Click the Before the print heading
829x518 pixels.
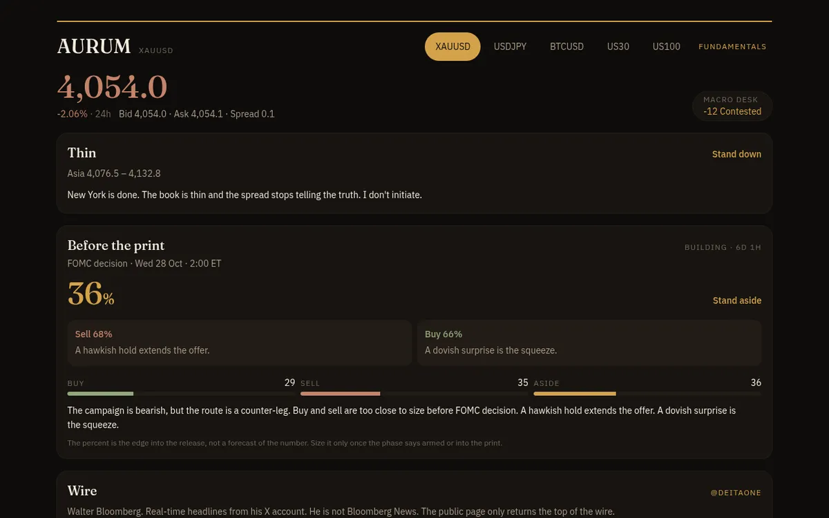[x=116, y=245]
